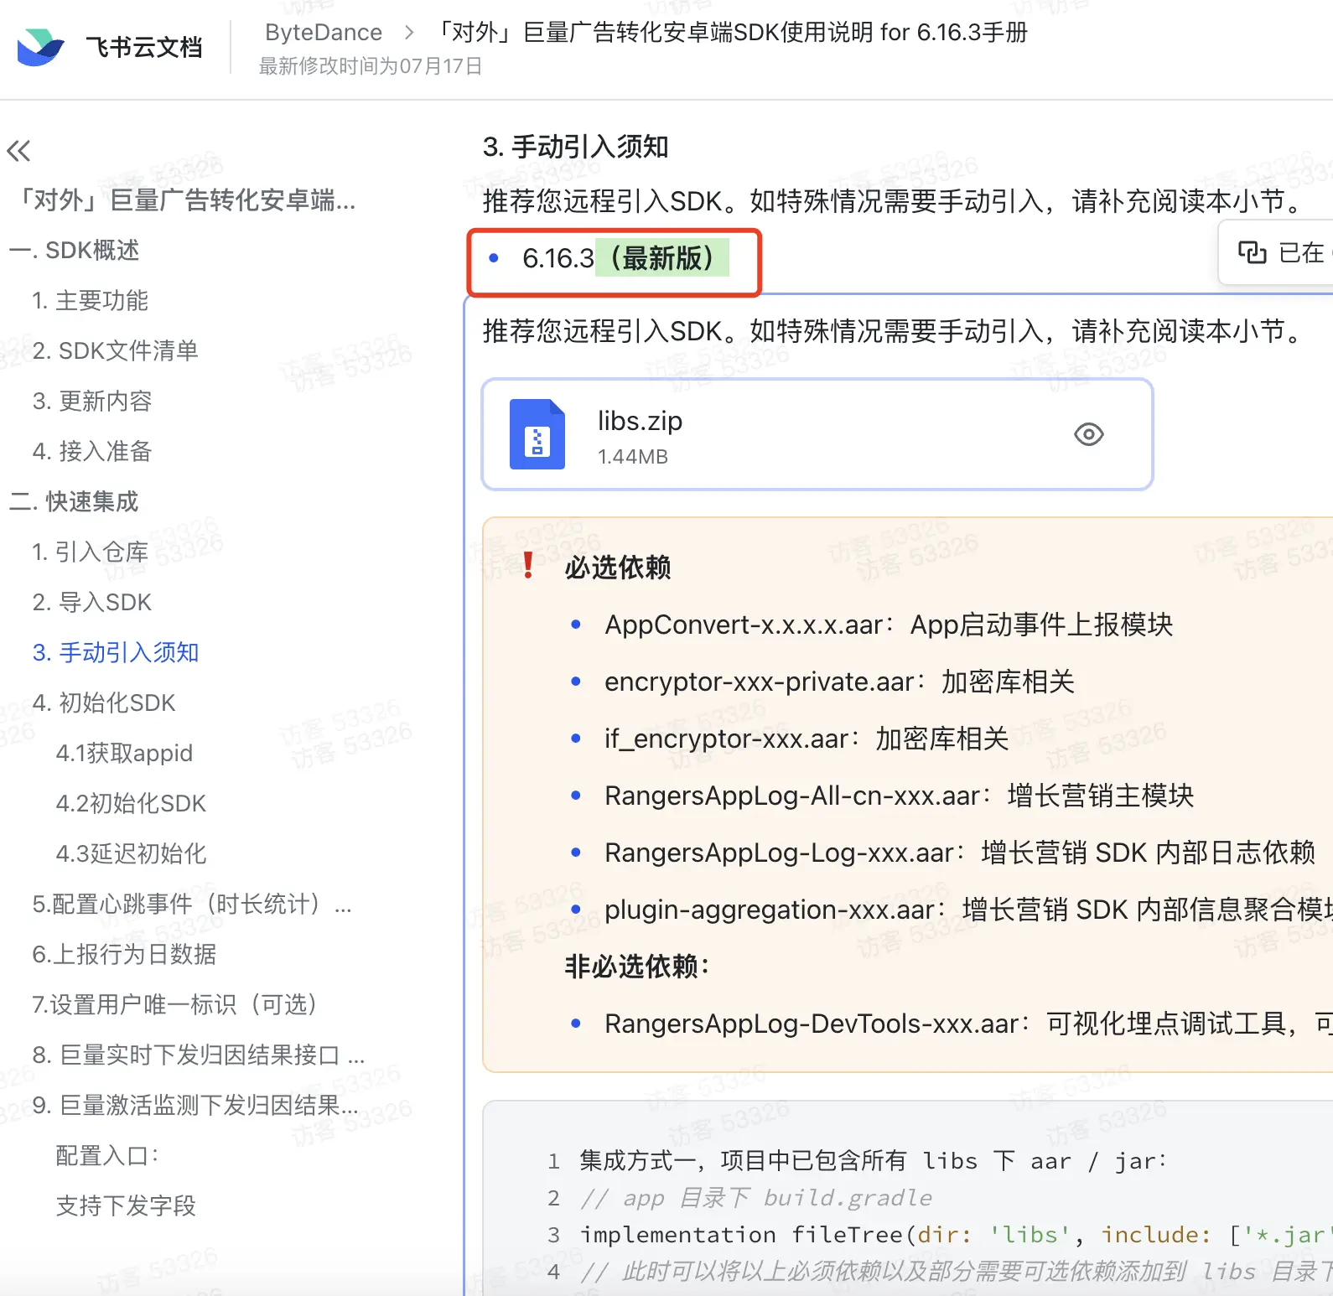
Task: Click libs.zip file name
Action: coord(640,421)
